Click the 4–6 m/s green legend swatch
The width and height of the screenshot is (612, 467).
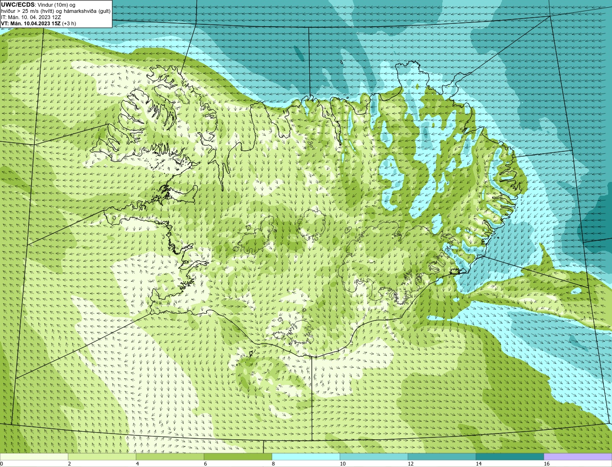170,457
